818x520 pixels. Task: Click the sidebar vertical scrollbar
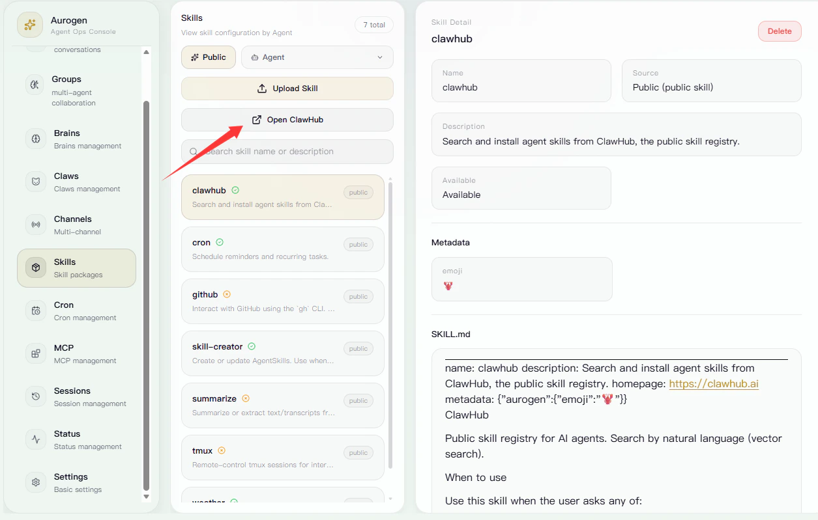click(x=146, y=295)
